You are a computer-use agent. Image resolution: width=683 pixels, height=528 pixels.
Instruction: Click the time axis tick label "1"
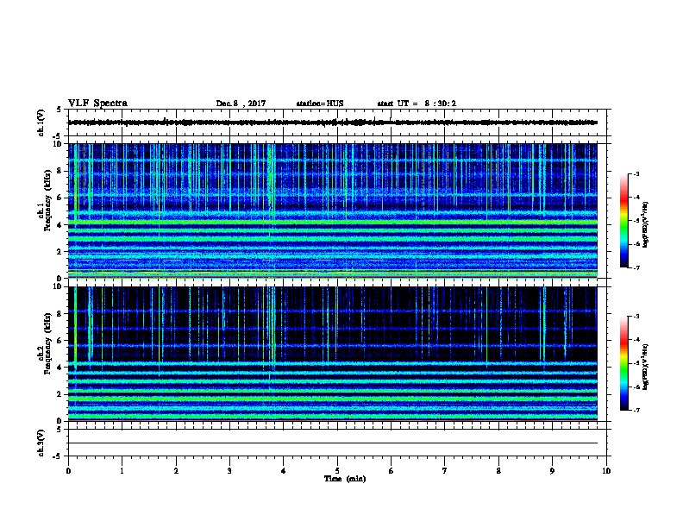[x=122, y=470]
